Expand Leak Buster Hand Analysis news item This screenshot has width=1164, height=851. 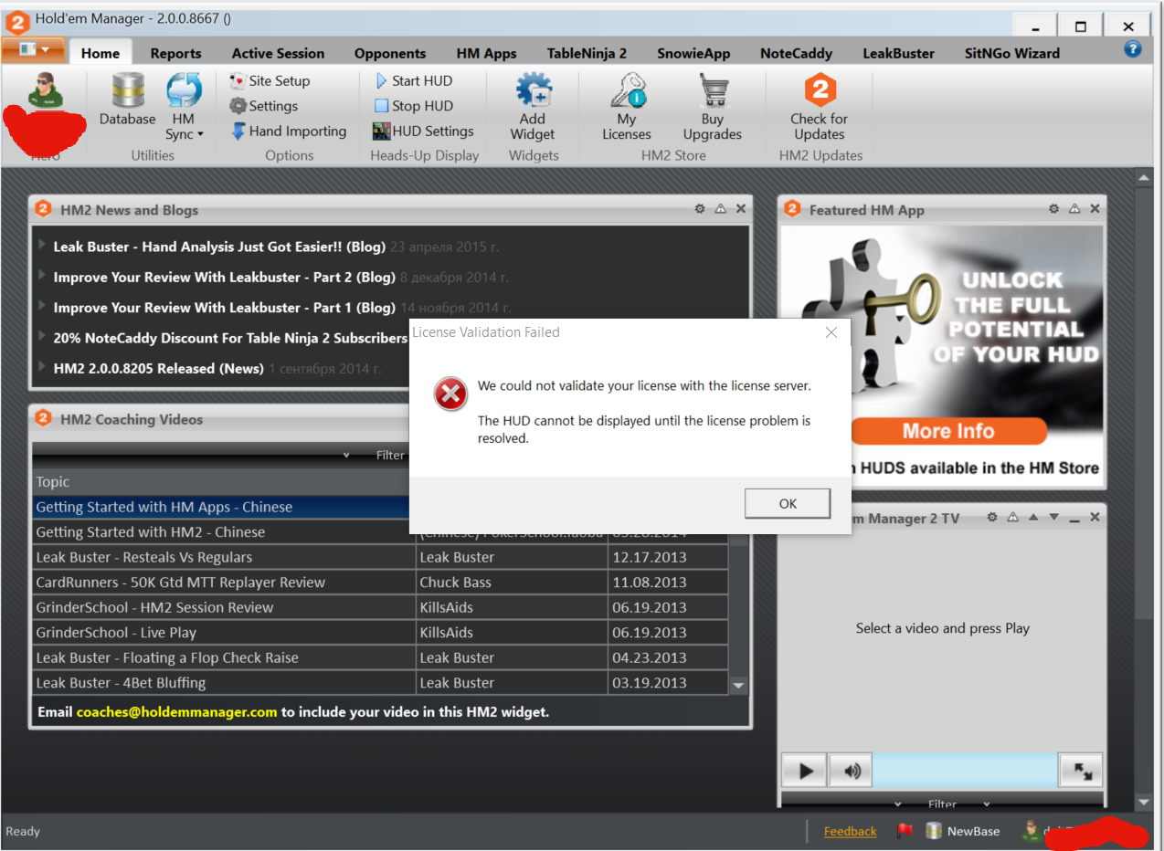pos(42,246)
